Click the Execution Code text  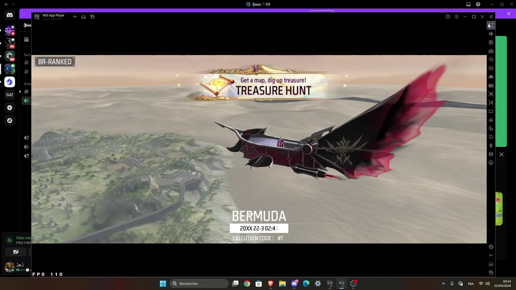coord(258,238)
